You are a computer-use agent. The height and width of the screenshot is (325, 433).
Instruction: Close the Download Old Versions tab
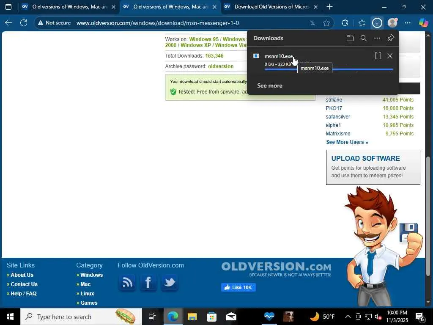pos(315,7)
